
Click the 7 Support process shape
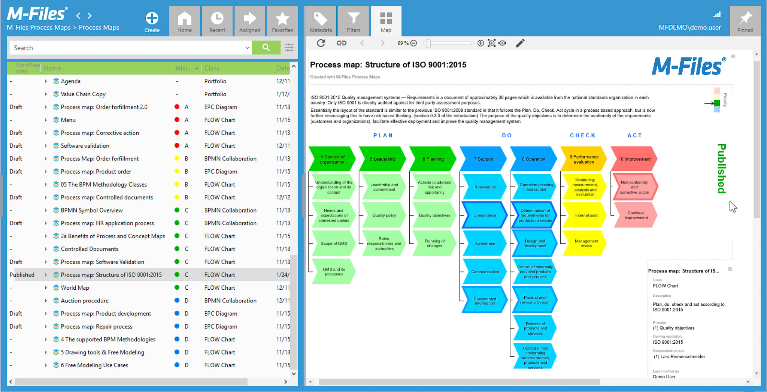483,159
